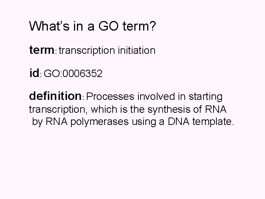Image resolution: width=265 pixels, height=199 pixels.
Task: Click the phrase "Processes involved in starting"
Action: point(154,97)
